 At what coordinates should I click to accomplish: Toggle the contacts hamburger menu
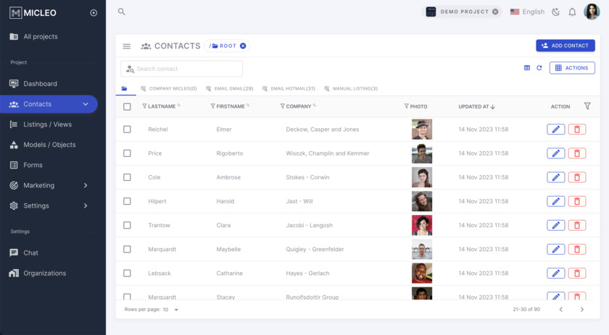127,46
